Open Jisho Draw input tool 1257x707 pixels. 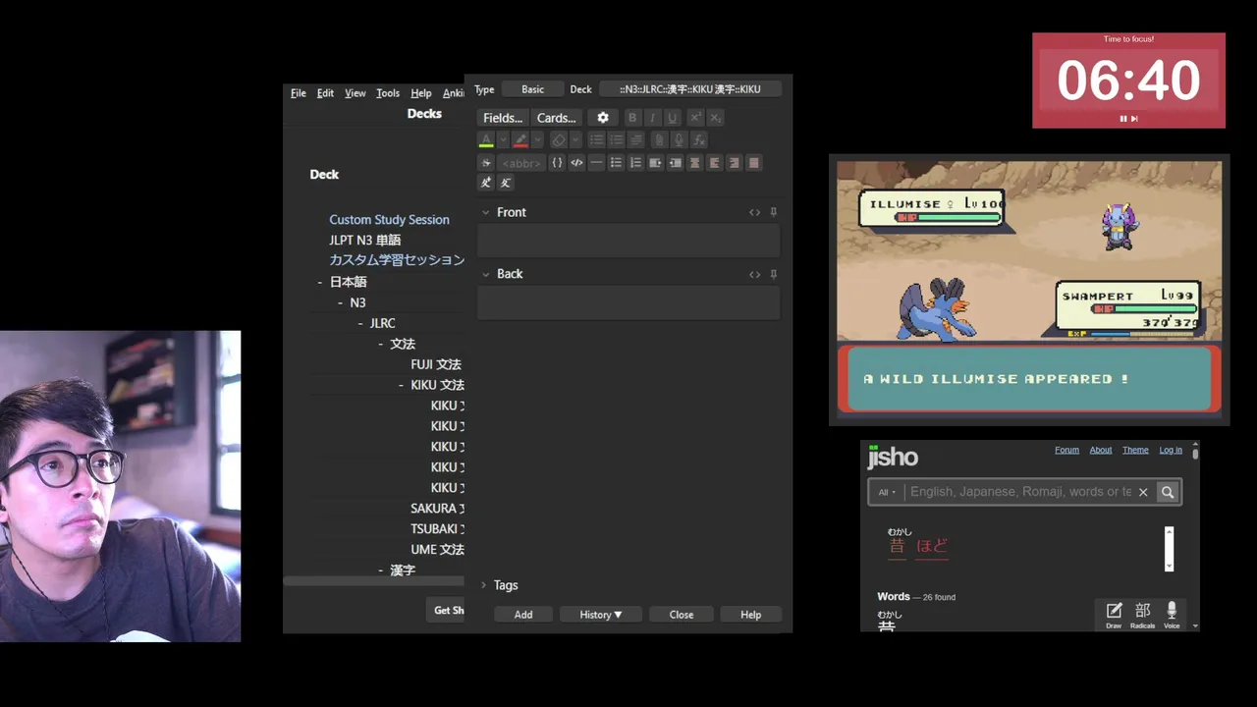(1114, 615)
